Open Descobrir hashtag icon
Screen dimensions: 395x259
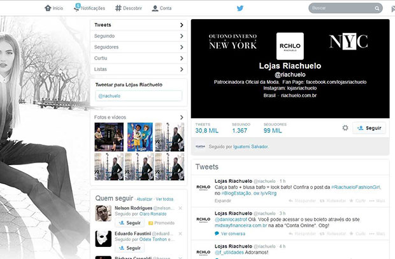pos(118,8)
